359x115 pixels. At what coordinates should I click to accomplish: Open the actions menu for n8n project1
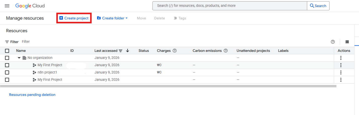341,72
